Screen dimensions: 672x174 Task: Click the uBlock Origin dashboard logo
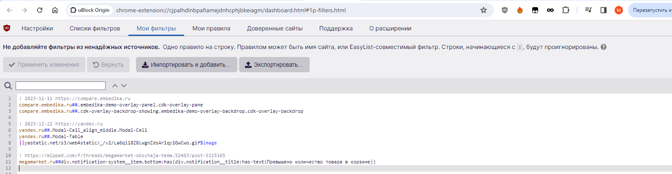coord(7,28)
